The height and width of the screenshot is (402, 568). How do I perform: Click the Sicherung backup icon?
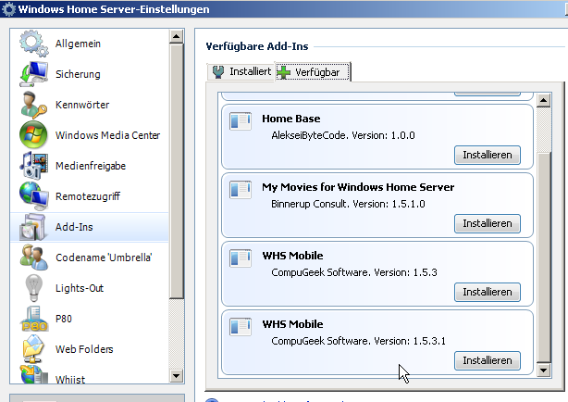point(33,74)
